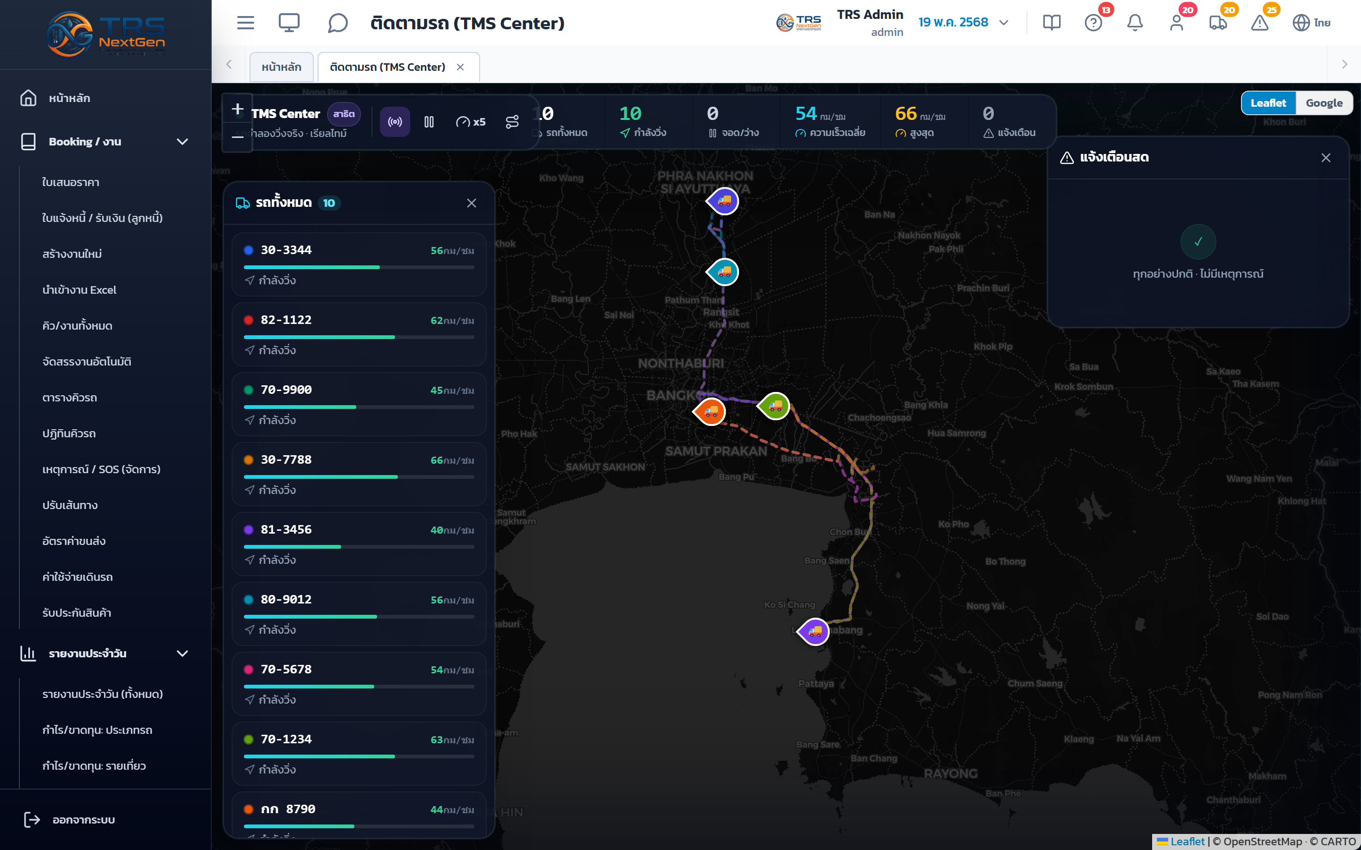Switch language via globe ไทย icon
Viewport: 1361px width, 850px height.
coord(1311,23)
